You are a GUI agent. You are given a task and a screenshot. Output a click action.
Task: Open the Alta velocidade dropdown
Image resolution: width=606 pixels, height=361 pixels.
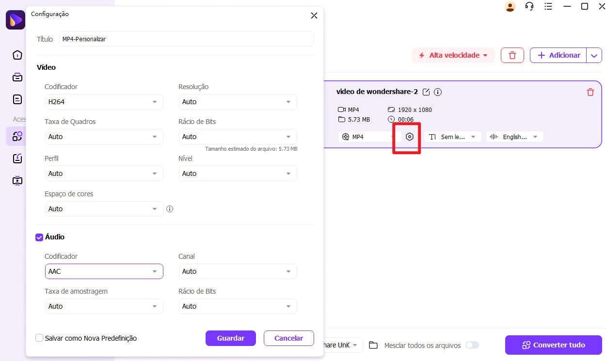click(x=453, y=55)
